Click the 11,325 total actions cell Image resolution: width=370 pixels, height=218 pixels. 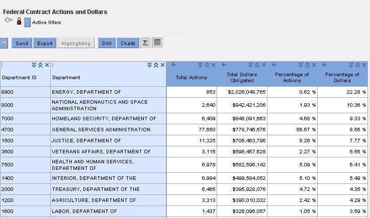click(192, 141)
